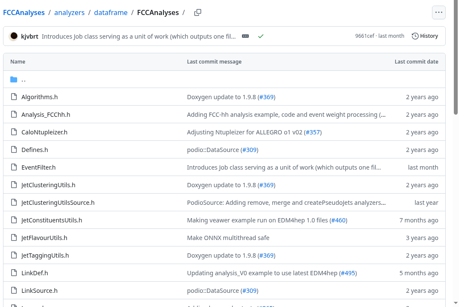Open PR #369 link in JetClusteringUtils.h row
459x307 pixels.
tap(266, 185)
